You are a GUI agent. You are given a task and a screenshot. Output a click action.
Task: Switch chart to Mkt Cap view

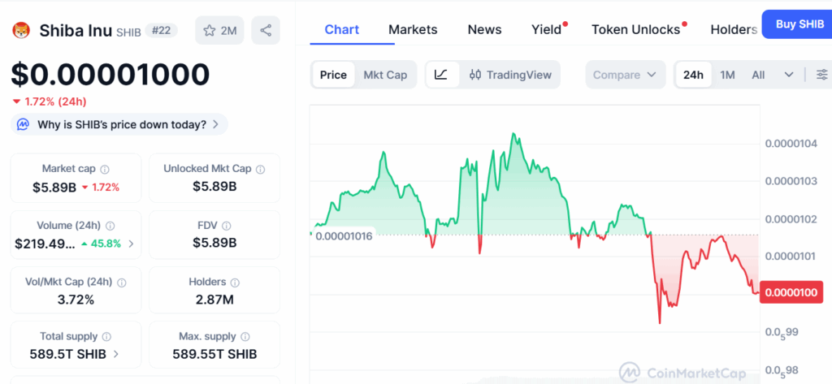tap(385, 75)
